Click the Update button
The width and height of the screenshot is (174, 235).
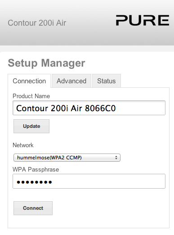pyautogui.click(x=31, y=126)
